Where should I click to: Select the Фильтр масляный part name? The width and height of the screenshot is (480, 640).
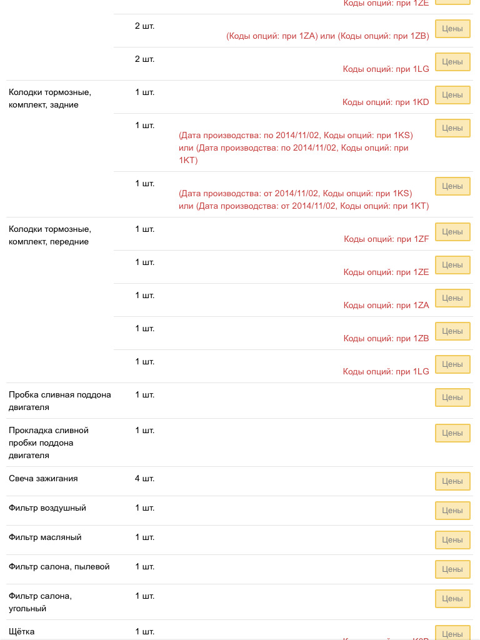click(x=45, y=537)
